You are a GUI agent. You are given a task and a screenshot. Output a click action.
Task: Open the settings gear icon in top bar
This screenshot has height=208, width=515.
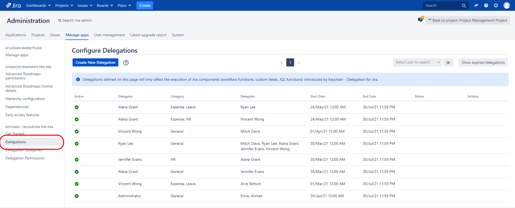click(x=496, y=5)
